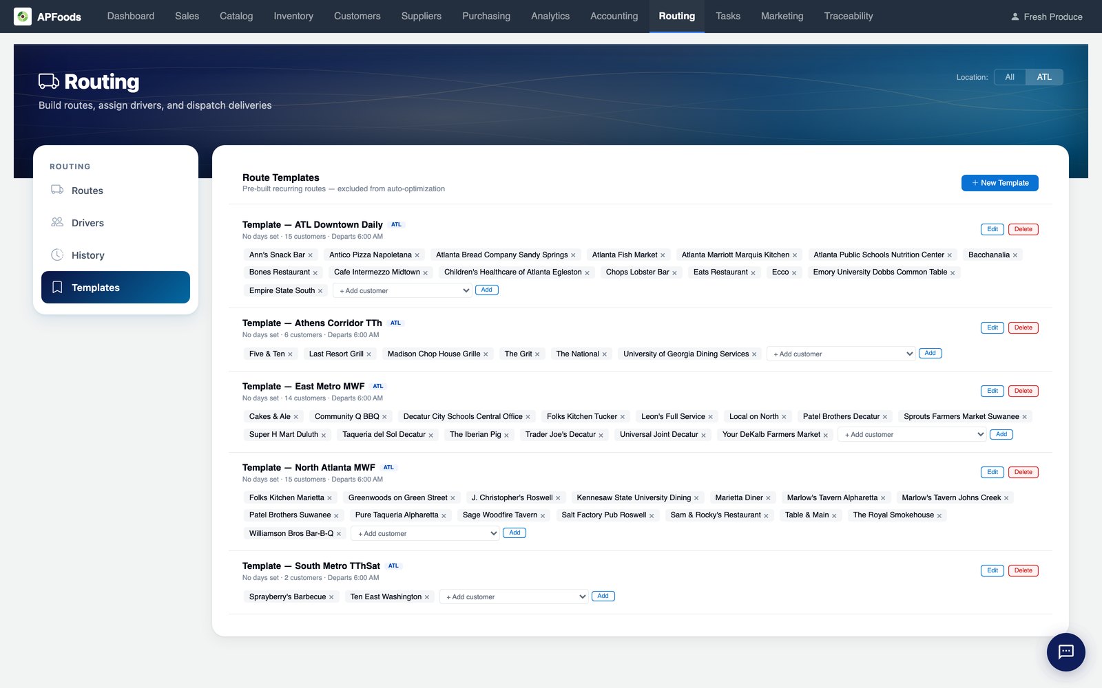Click Add button for North Atlanta MWF
1102x688 pixels.
(x=514, y=533)
